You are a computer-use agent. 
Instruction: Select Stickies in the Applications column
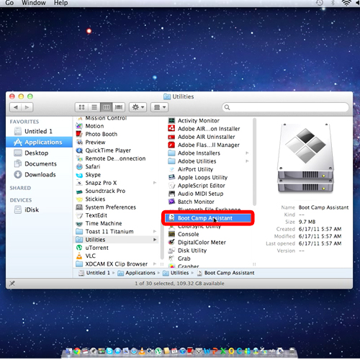pos(91,199)
